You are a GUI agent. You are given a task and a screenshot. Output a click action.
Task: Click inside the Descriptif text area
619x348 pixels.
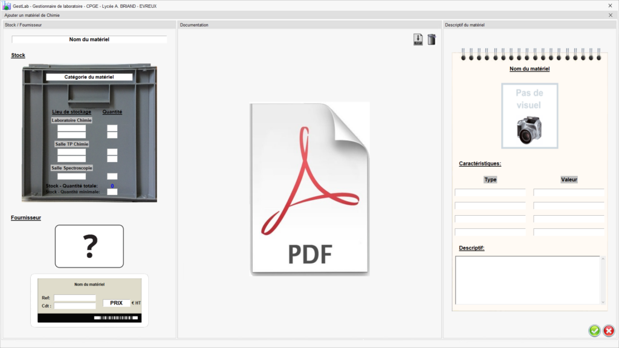point(527,280)
